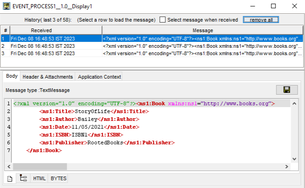This screenshot has width=305, height=188.
Task: Click line number 1 in the editor gutter
Action: coord(8,103)
